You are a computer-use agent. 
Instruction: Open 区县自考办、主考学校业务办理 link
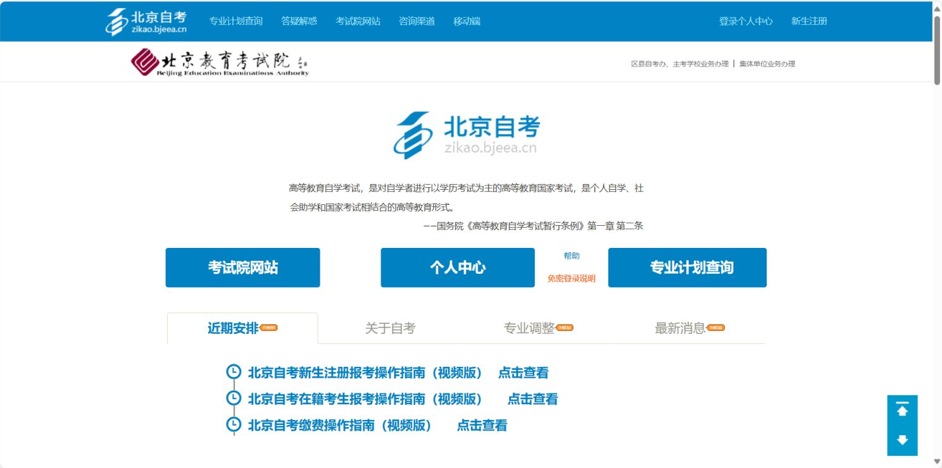(x=680, y=64)
